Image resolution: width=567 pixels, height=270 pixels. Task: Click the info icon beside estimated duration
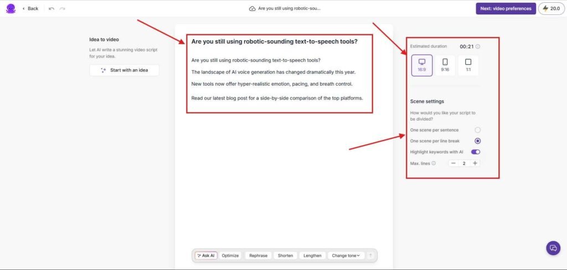pyautogui.click(x=478, y=46)
